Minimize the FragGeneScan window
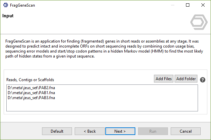Viewport: 211px width, 140px height. 172,5
